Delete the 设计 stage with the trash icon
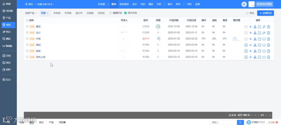The image size is (281, 125). click(269, 33)
